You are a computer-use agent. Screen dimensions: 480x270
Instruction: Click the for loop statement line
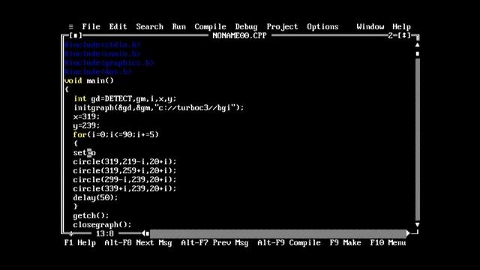point(115,135)
